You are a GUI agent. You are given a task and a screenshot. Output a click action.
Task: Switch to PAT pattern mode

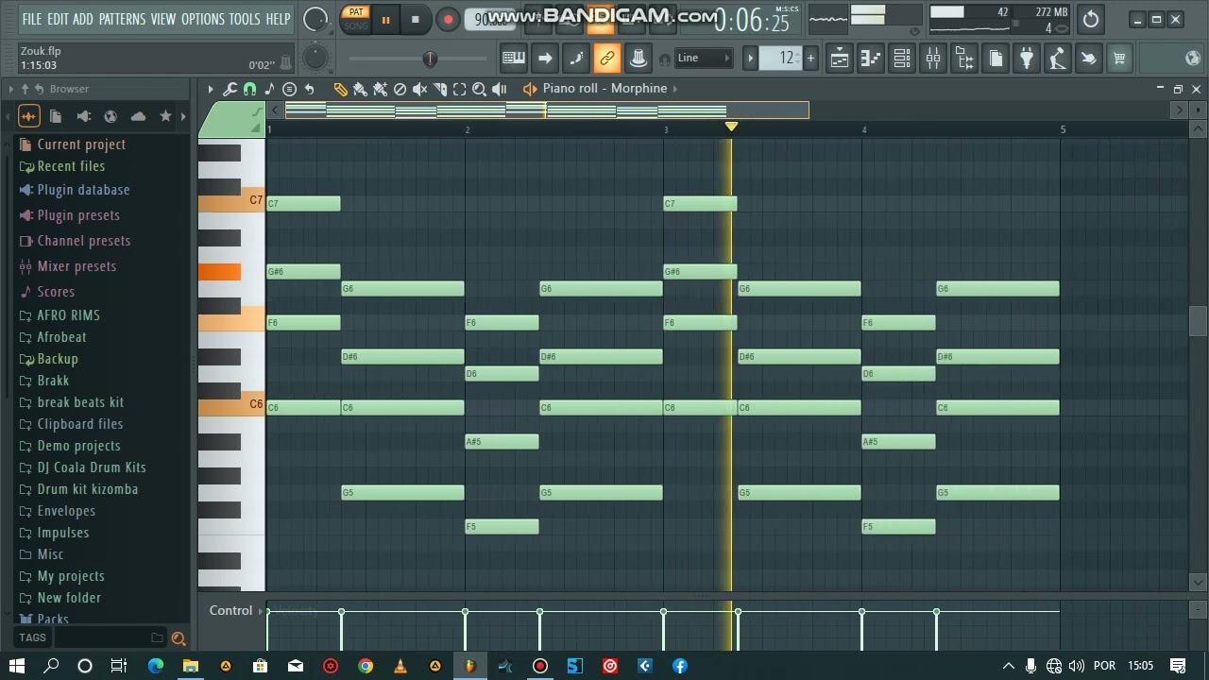pyautogui.click(x=355, y=12)
